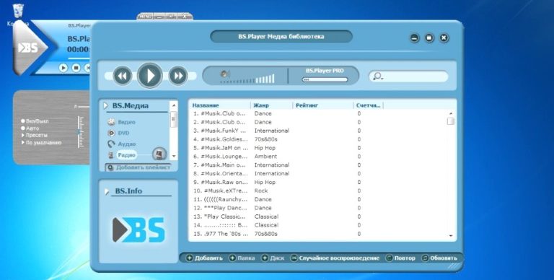Click the large play button in the media library
Viewport: 554px width, 280px height.
150,75
